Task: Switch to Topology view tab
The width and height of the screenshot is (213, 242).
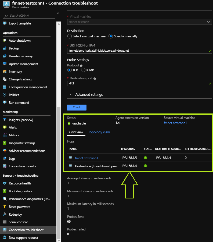Action: pyautogui.click(x=99, y=132)
